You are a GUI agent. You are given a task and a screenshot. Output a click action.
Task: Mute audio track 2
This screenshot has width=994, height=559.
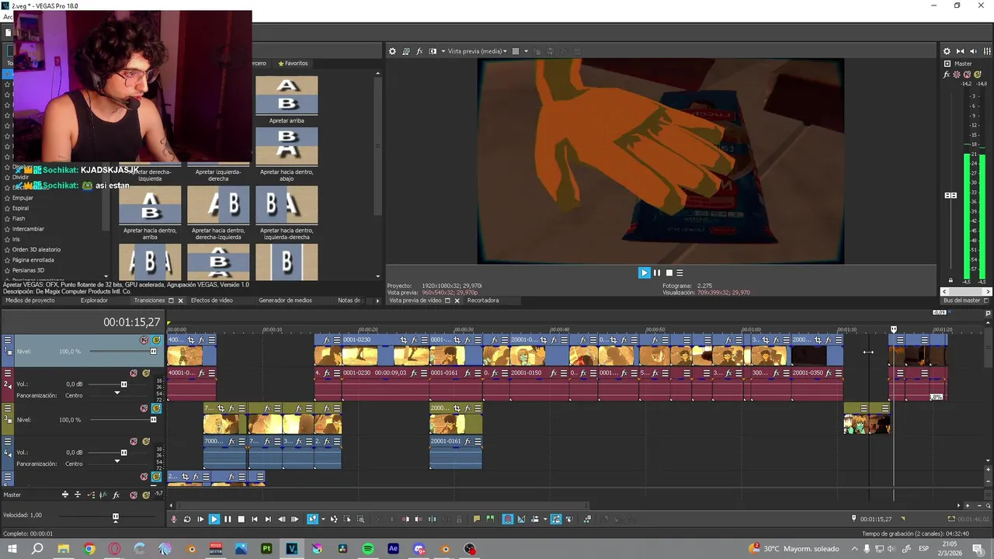134,373
